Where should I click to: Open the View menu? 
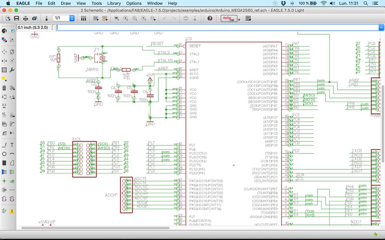tap(81, 3)
